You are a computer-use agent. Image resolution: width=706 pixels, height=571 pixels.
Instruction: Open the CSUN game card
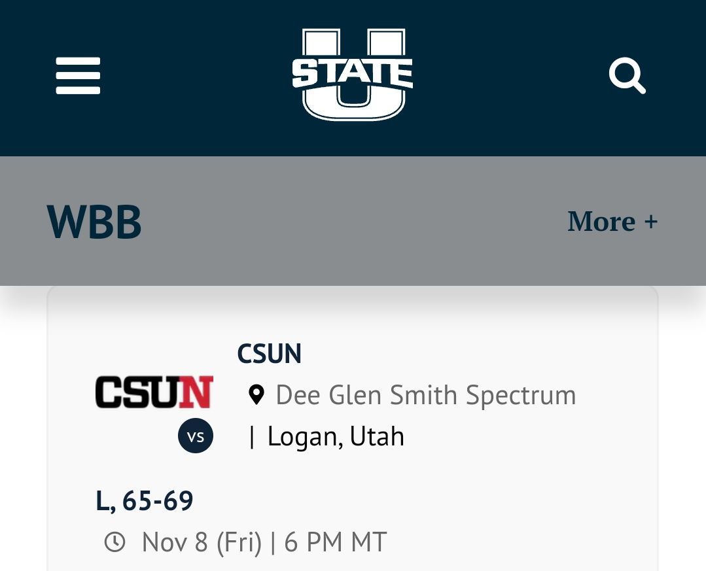coord(353,428)
